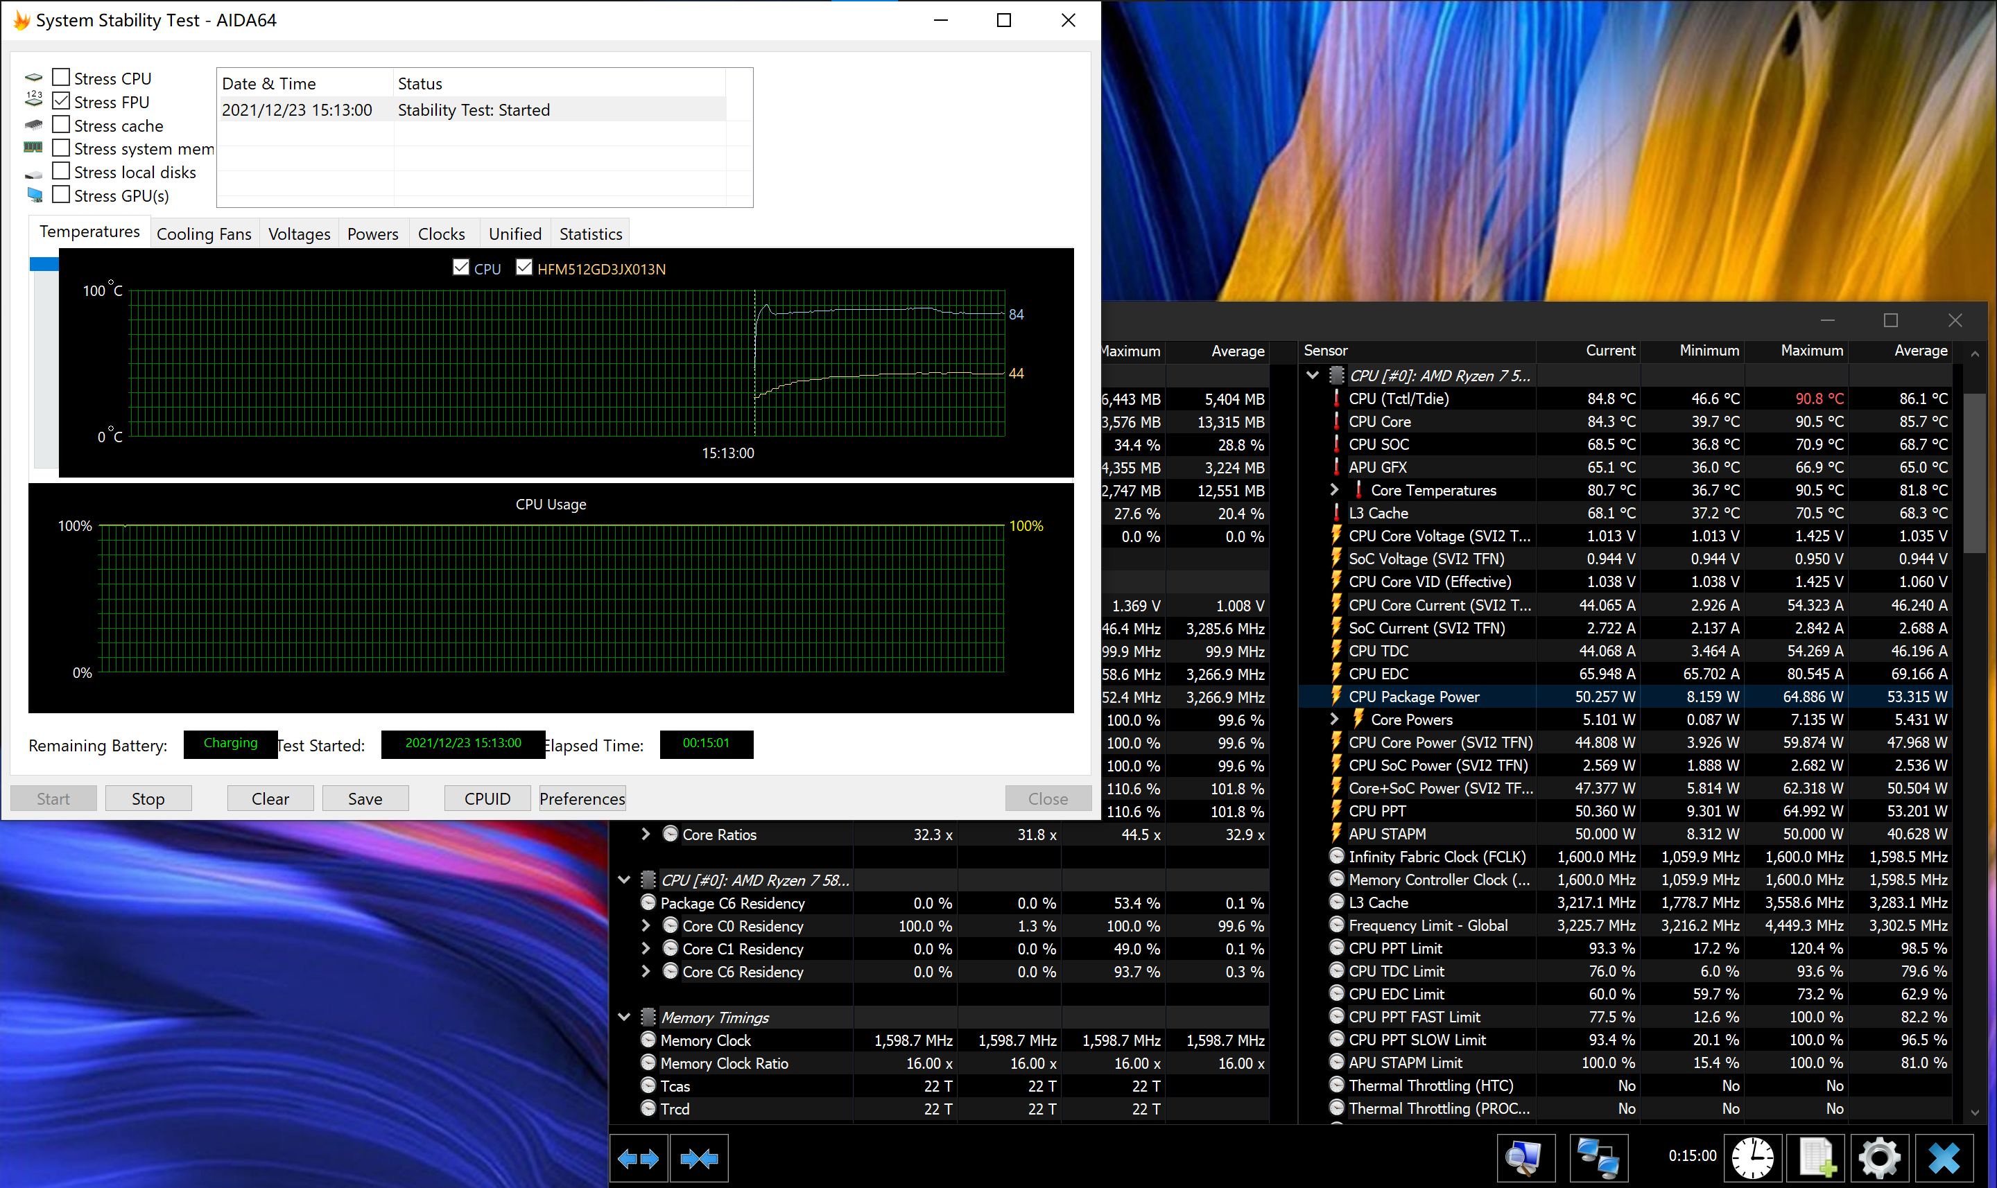The image size is (1997, 1188).
Task: Click the clock reset timer icon
Action: pos(1752,1158)
